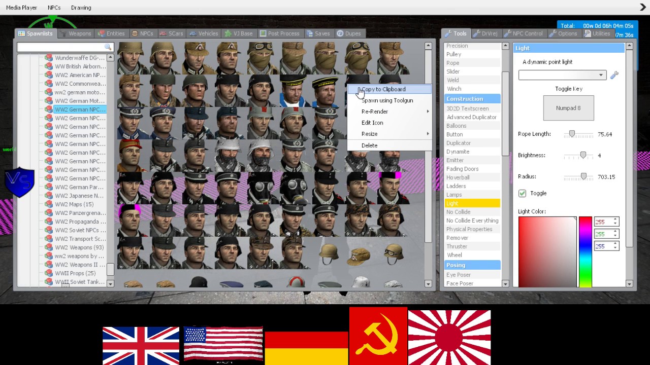This screenshot has width=650, height=365.
Task: Open the light preset dropdown
Action: click(x=562, y=75)
